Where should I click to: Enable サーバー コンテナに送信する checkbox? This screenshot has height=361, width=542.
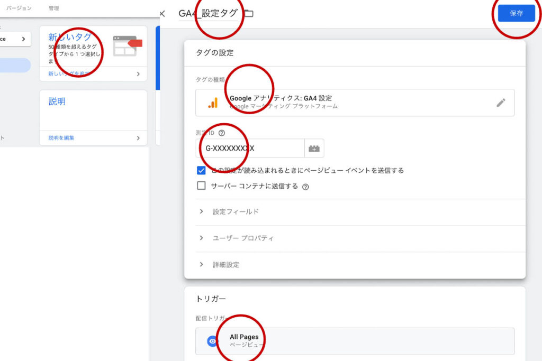pos(201,186)
